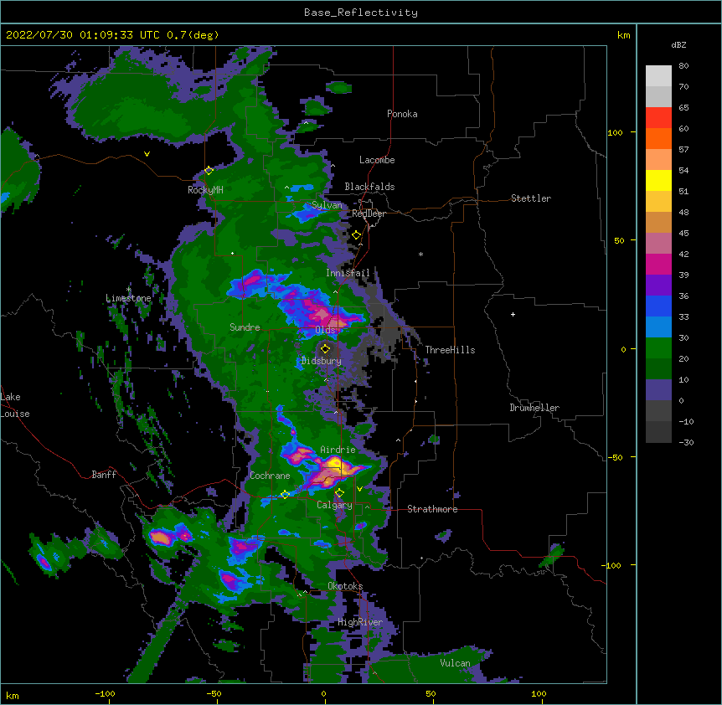The height and width of the screenshot is (705, 722).
Task: Select the yellow diamond marker above Calgary label
Action: coord(339,493)
